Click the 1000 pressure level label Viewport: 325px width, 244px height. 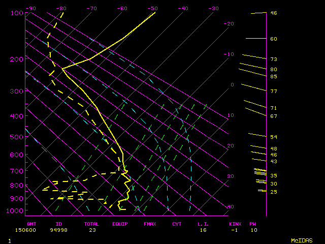[15, 210]
